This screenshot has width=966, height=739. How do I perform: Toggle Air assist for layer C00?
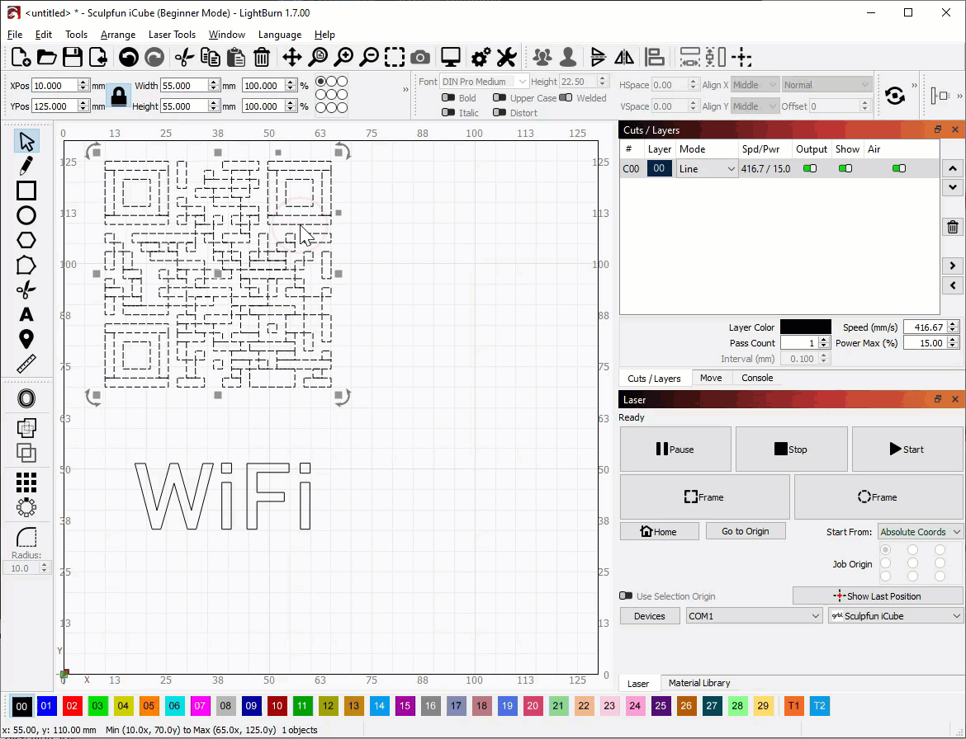click(x=899, y=169)
